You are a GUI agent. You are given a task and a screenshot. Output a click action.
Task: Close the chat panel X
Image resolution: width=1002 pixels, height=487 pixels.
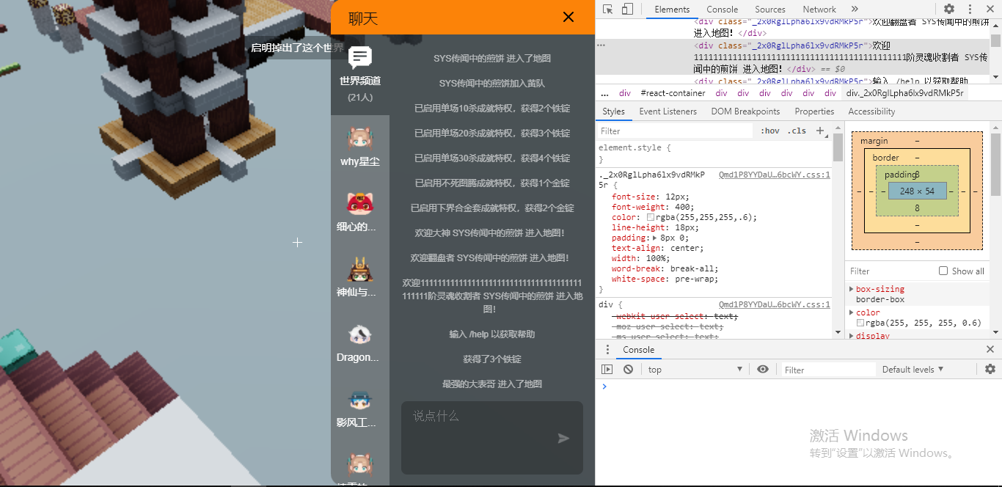coord(568,17)
